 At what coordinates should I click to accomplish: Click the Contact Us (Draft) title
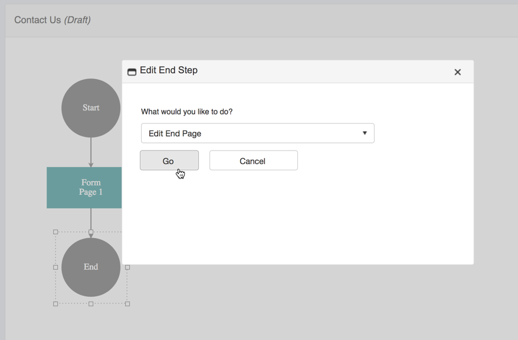(x=52, y=20)
